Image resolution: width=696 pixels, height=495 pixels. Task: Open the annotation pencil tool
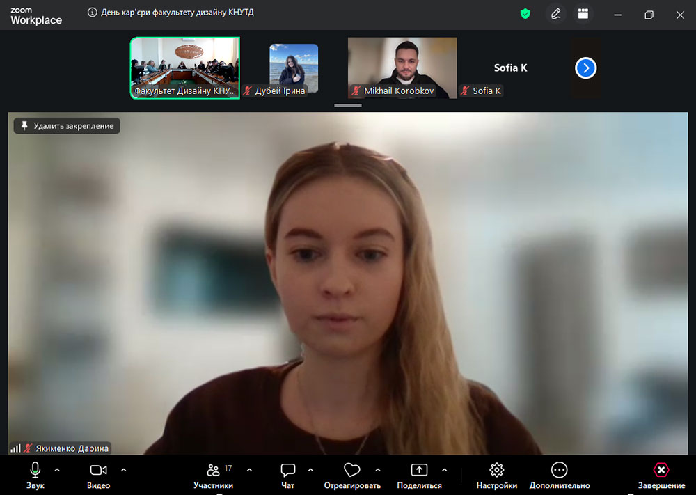tap(555, 14)
